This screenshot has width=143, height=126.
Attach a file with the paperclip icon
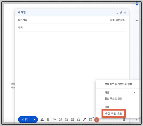tap(48, 119)
